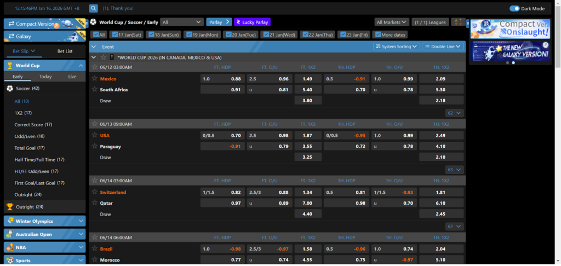This screenshot has width=561, height=266.
Task: Click the first banner carousel dot
Action: point(507,62)
